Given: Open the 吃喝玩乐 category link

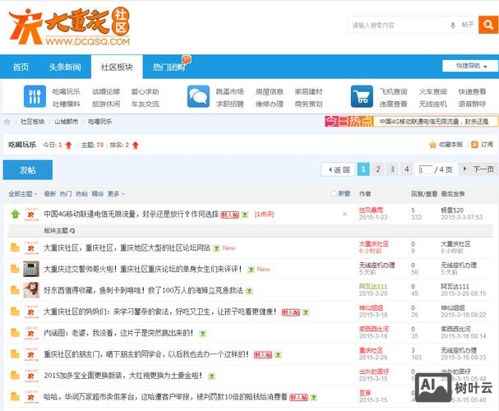Looking at the screenshot, I should tap(67, 91).
